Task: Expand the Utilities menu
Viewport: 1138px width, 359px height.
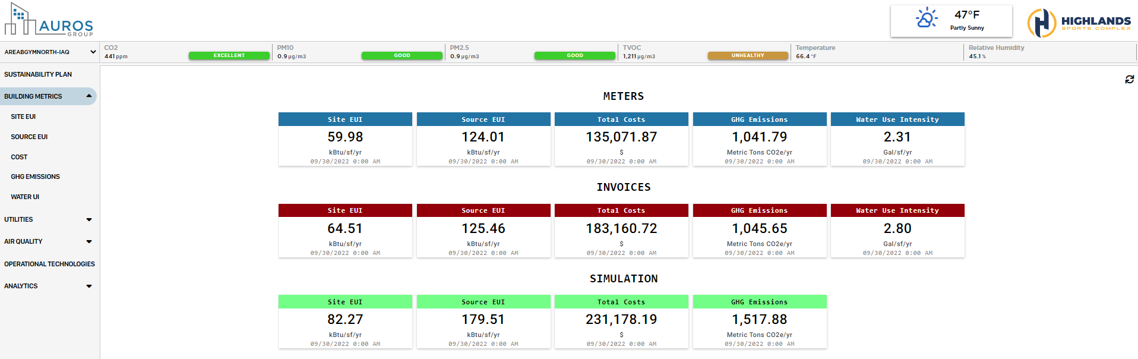Action: tap(88, 220)
